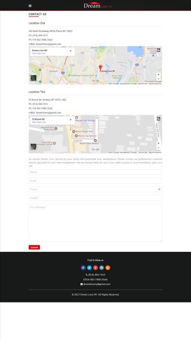Image resolution: width=191 pixels, height=340 pixels.
Task: Save 52 Bryant Rd map place star
Action: 70,120
